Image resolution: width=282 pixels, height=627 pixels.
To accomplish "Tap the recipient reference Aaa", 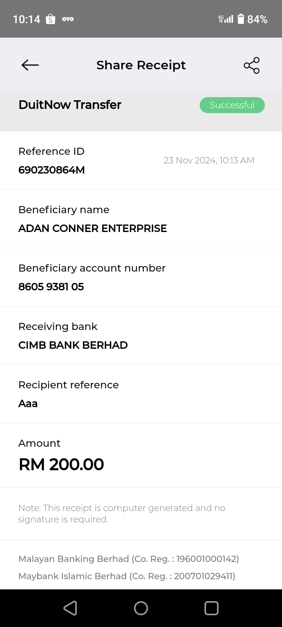I will tap(28, 404).
